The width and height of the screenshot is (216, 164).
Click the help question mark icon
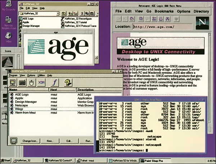[68, 83]
